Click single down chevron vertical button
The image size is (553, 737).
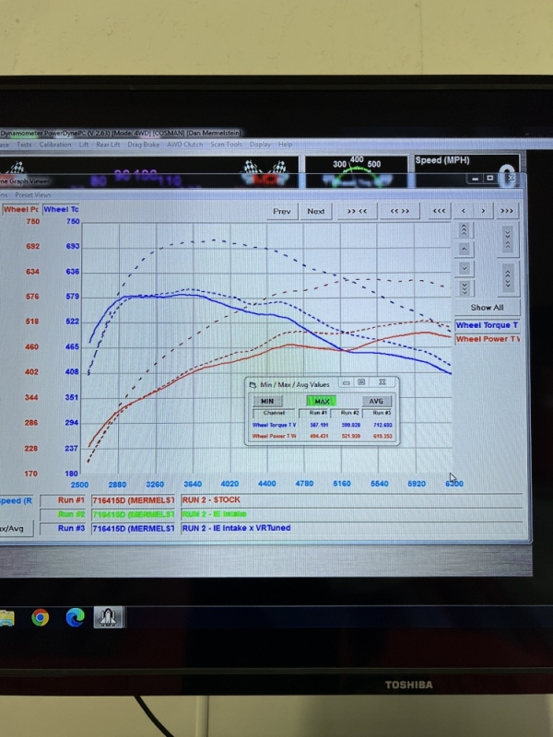465,268
